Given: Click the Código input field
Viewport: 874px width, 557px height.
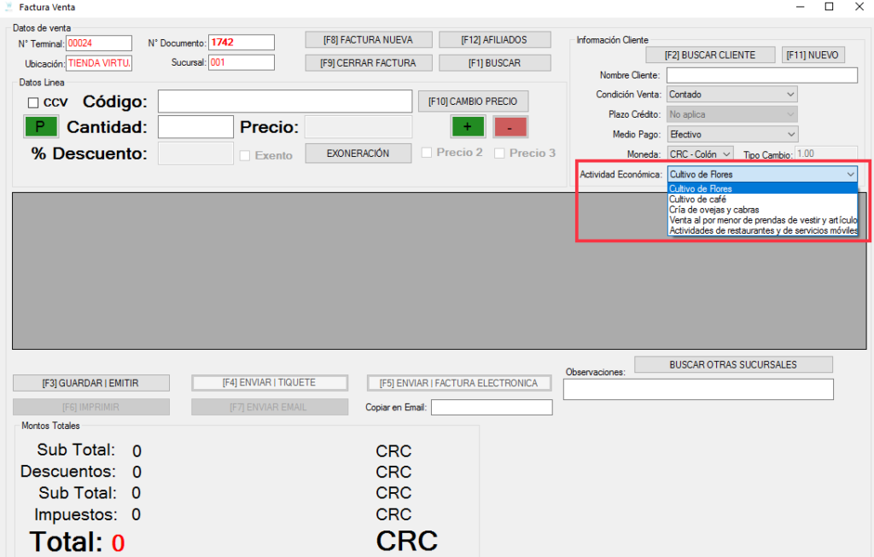Looking at the screenshot, I should click(284, 102).
